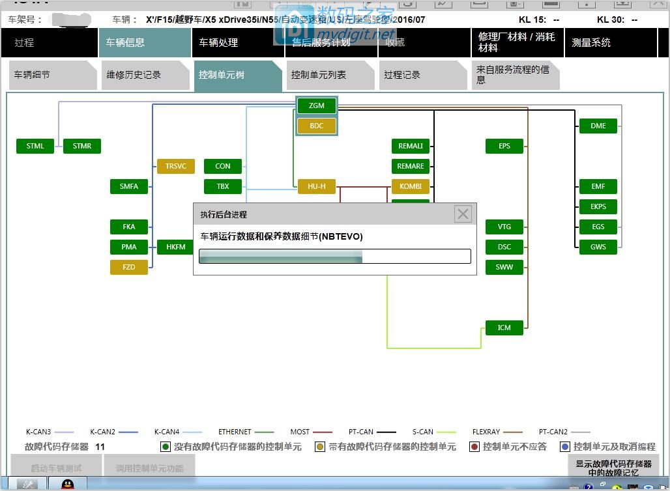Select the EGS transmission control node

[598, 227]
